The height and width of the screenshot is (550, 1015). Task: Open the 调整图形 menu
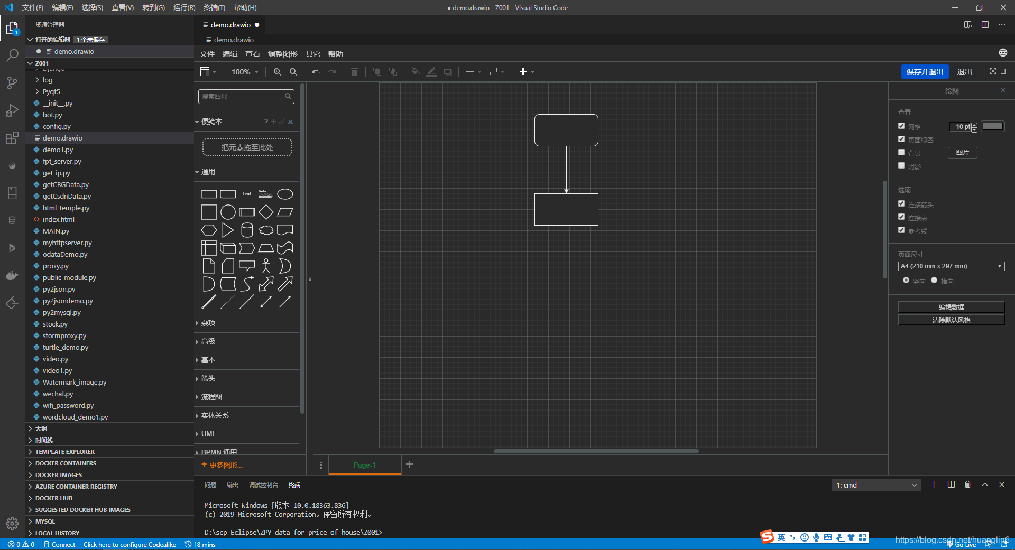[x=282, y=54]
